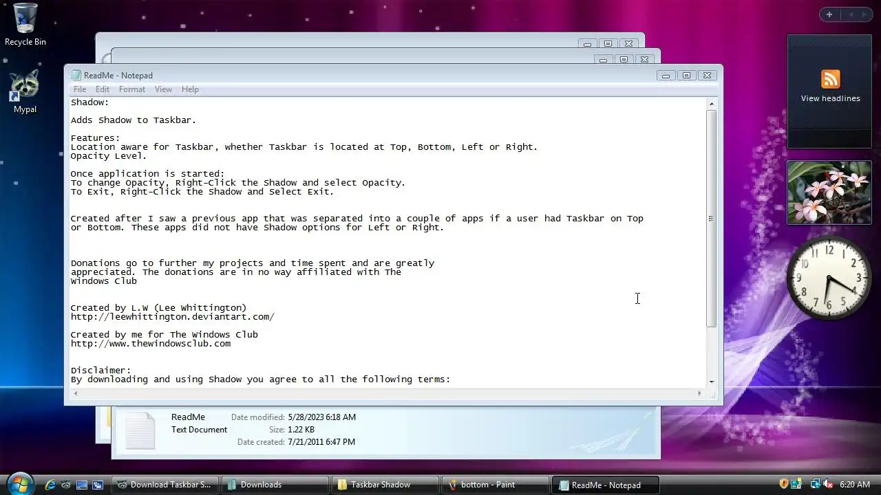Click the taskbar clock showing 6:20 AM
This screenshot has height=495, width=881.
855,485
